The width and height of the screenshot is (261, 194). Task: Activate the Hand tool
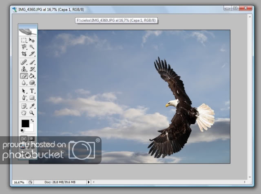[x=24, y=113]
